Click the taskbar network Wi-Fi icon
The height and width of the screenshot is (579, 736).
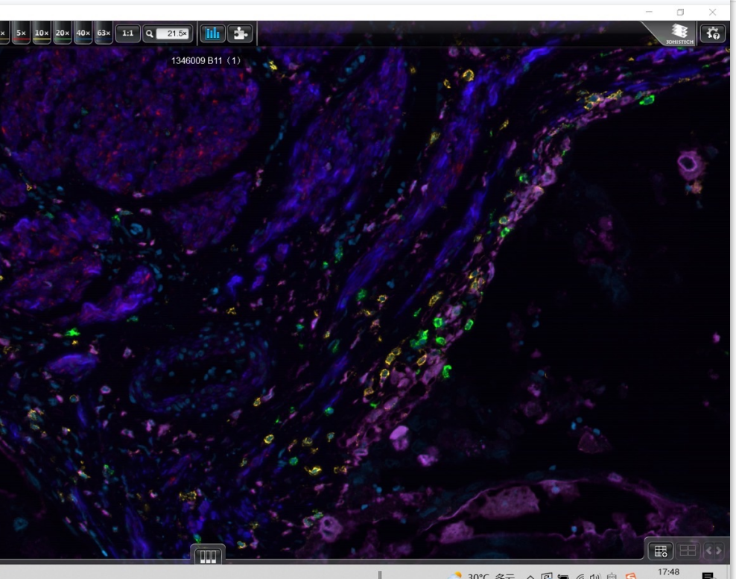pyautogui.click(x=580, y=576)
